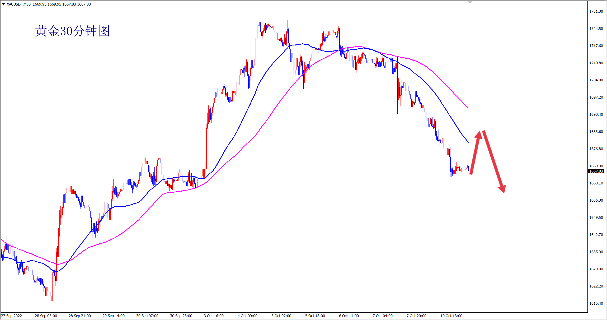Click the 1649.50 price scale label
Screen dimensions: 607x320
tap(596, 217)
